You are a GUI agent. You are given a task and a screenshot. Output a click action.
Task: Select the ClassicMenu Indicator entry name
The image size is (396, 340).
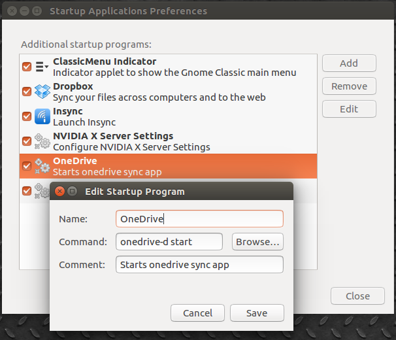pos(105,61)
